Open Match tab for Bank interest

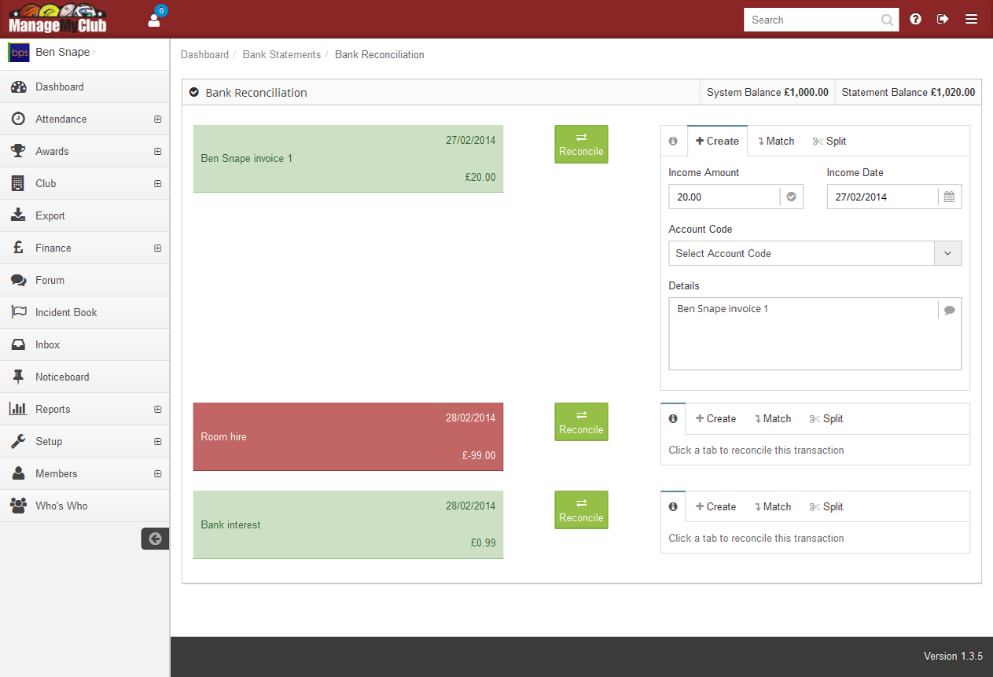(x=773, y=507)
